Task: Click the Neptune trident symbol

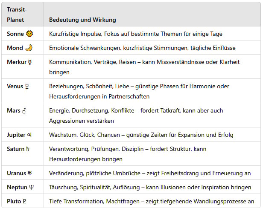Action: tap(31, 187)
